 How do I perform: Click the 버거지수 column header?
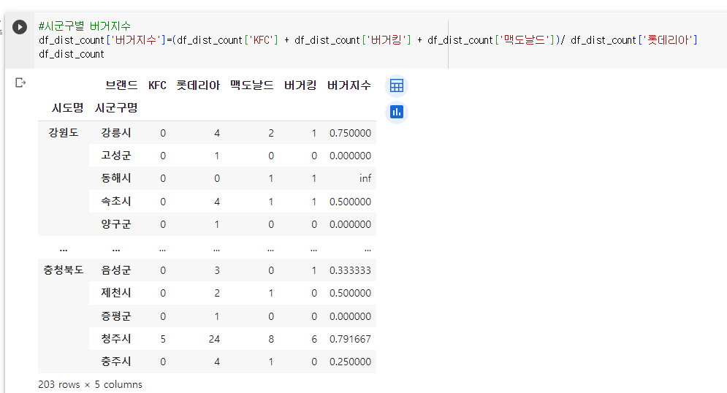tap(349, 85)
